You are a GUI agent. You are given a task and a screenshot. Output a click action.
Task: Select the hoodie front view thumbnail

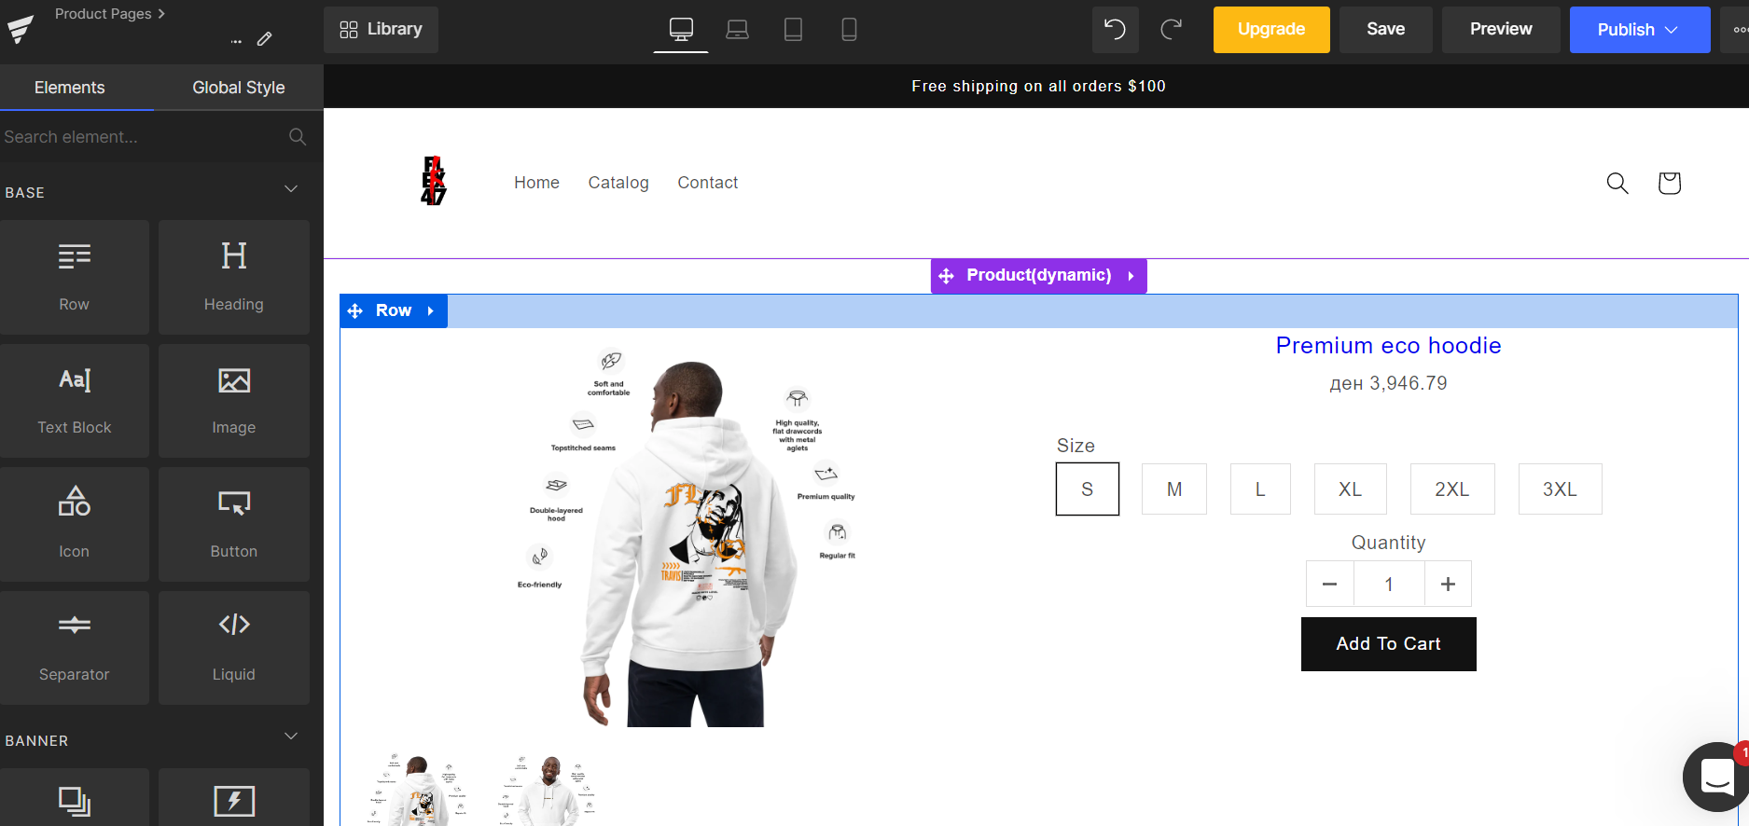pos(548,790)
